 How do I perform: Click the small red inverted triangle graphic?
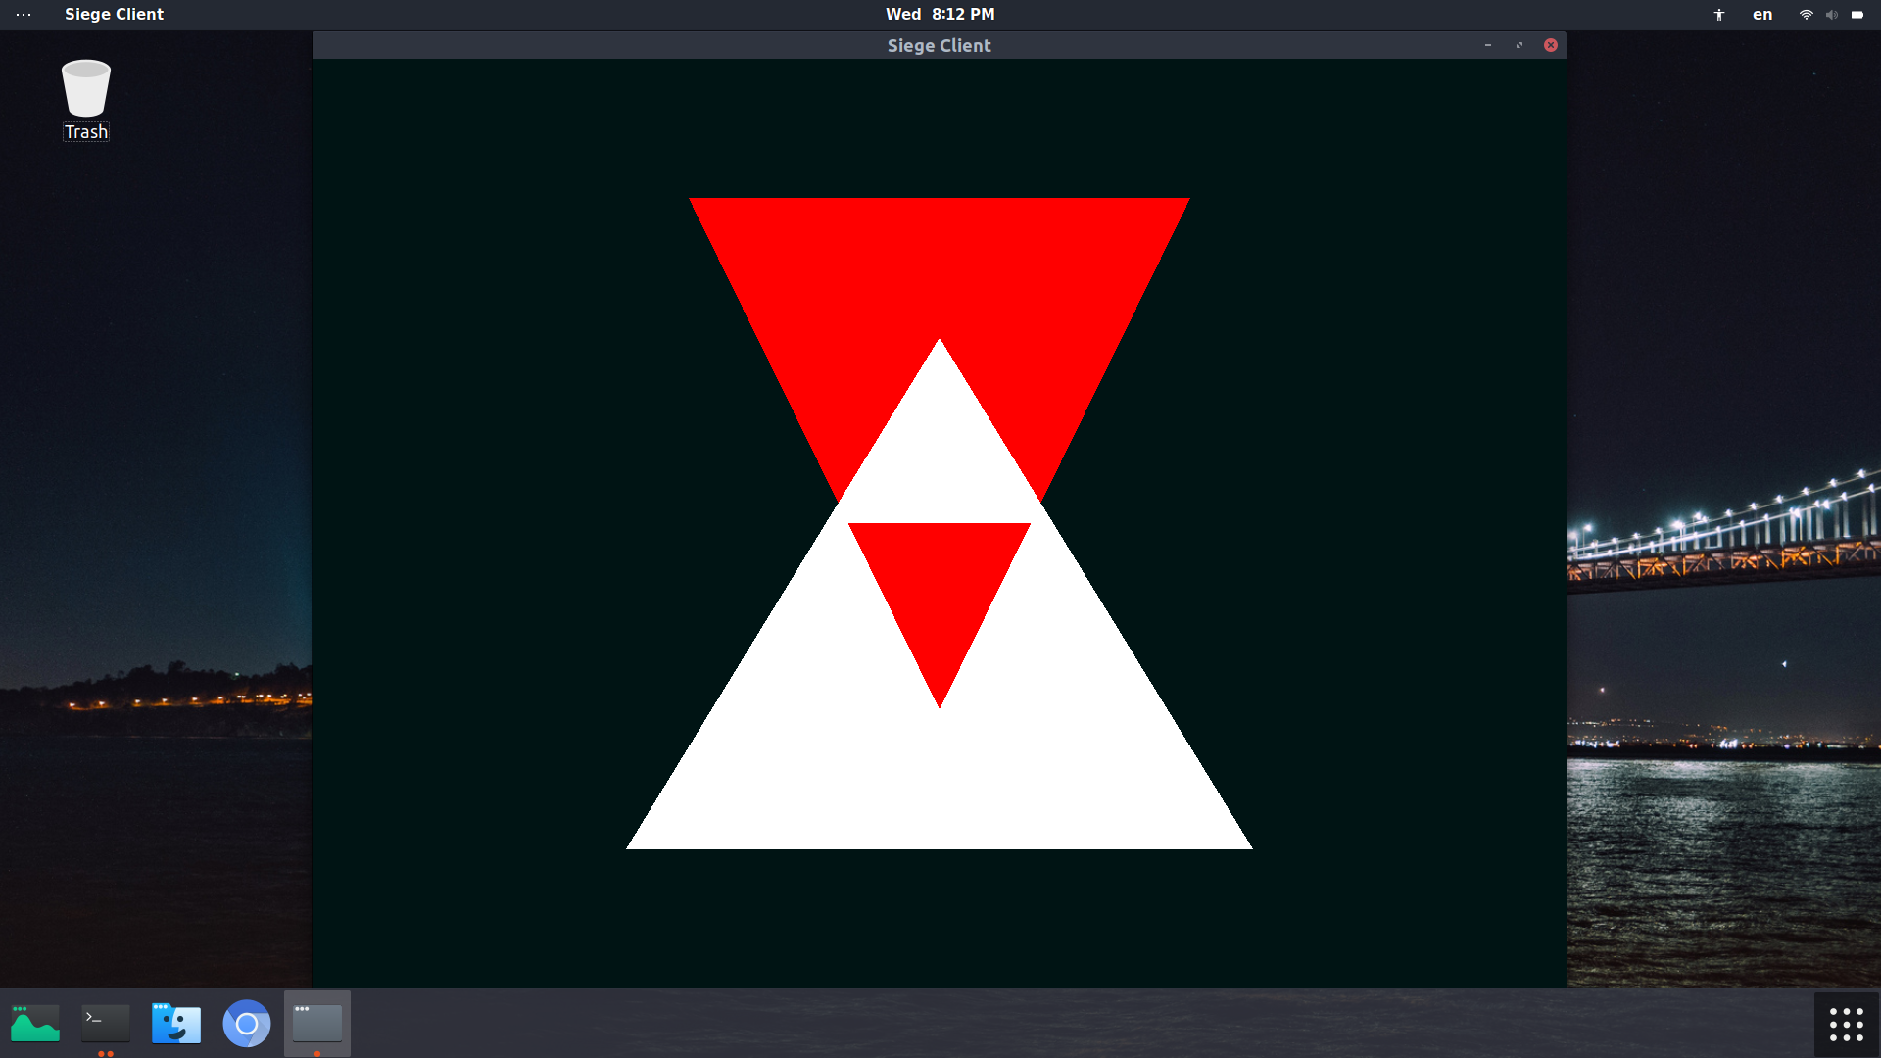coord(939,578)
